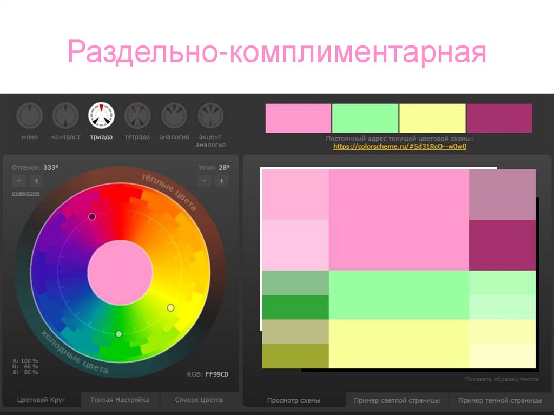This screenshot has width=554, height=415.
Task: Pick the light green swatch in top palette
Action: click(365, 118)
